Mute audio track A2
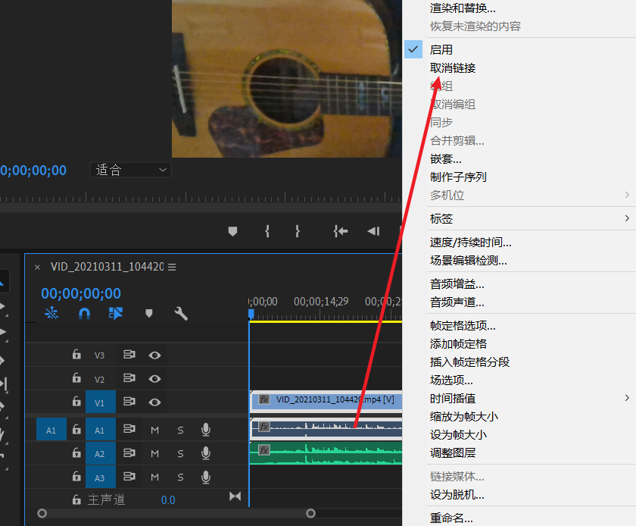Viewport: 636px width, 526px height. [x=154, y=453]
